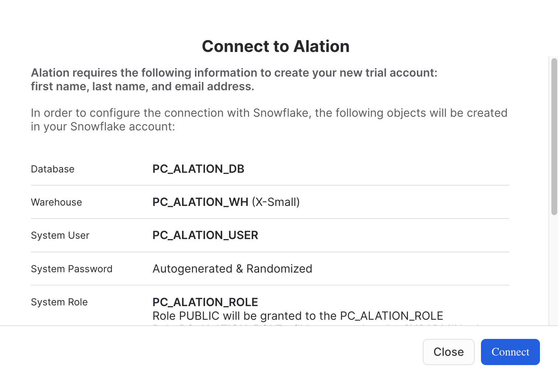558x375 pixels.
Task: Select the PC_ALATION_WH warehouse name
Action: 200,202
